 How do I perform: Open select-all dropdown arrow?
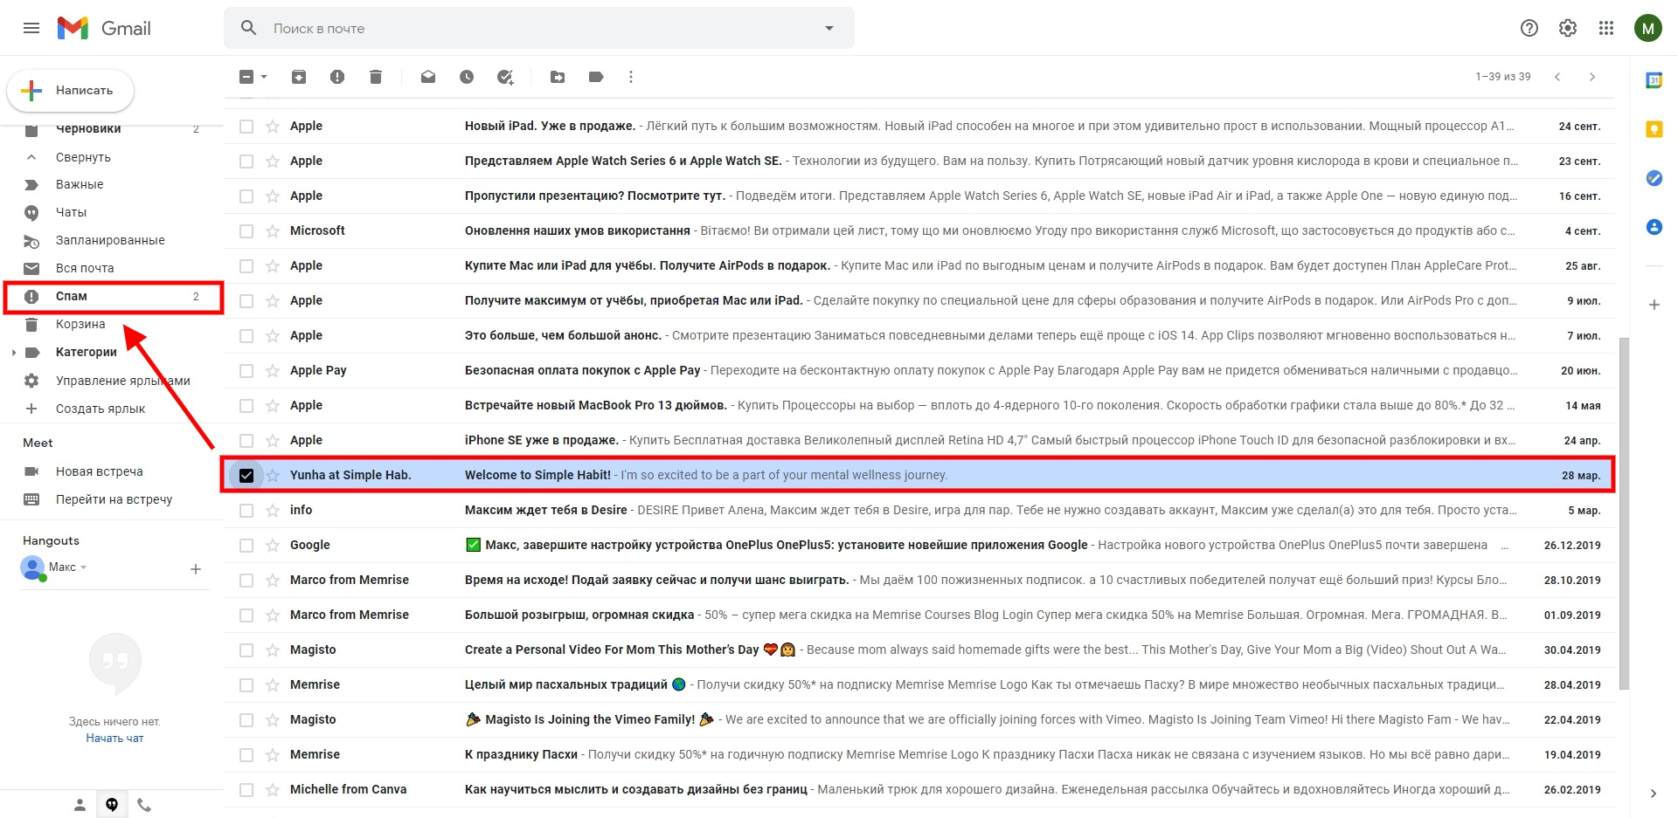click(x=264, y=77)
